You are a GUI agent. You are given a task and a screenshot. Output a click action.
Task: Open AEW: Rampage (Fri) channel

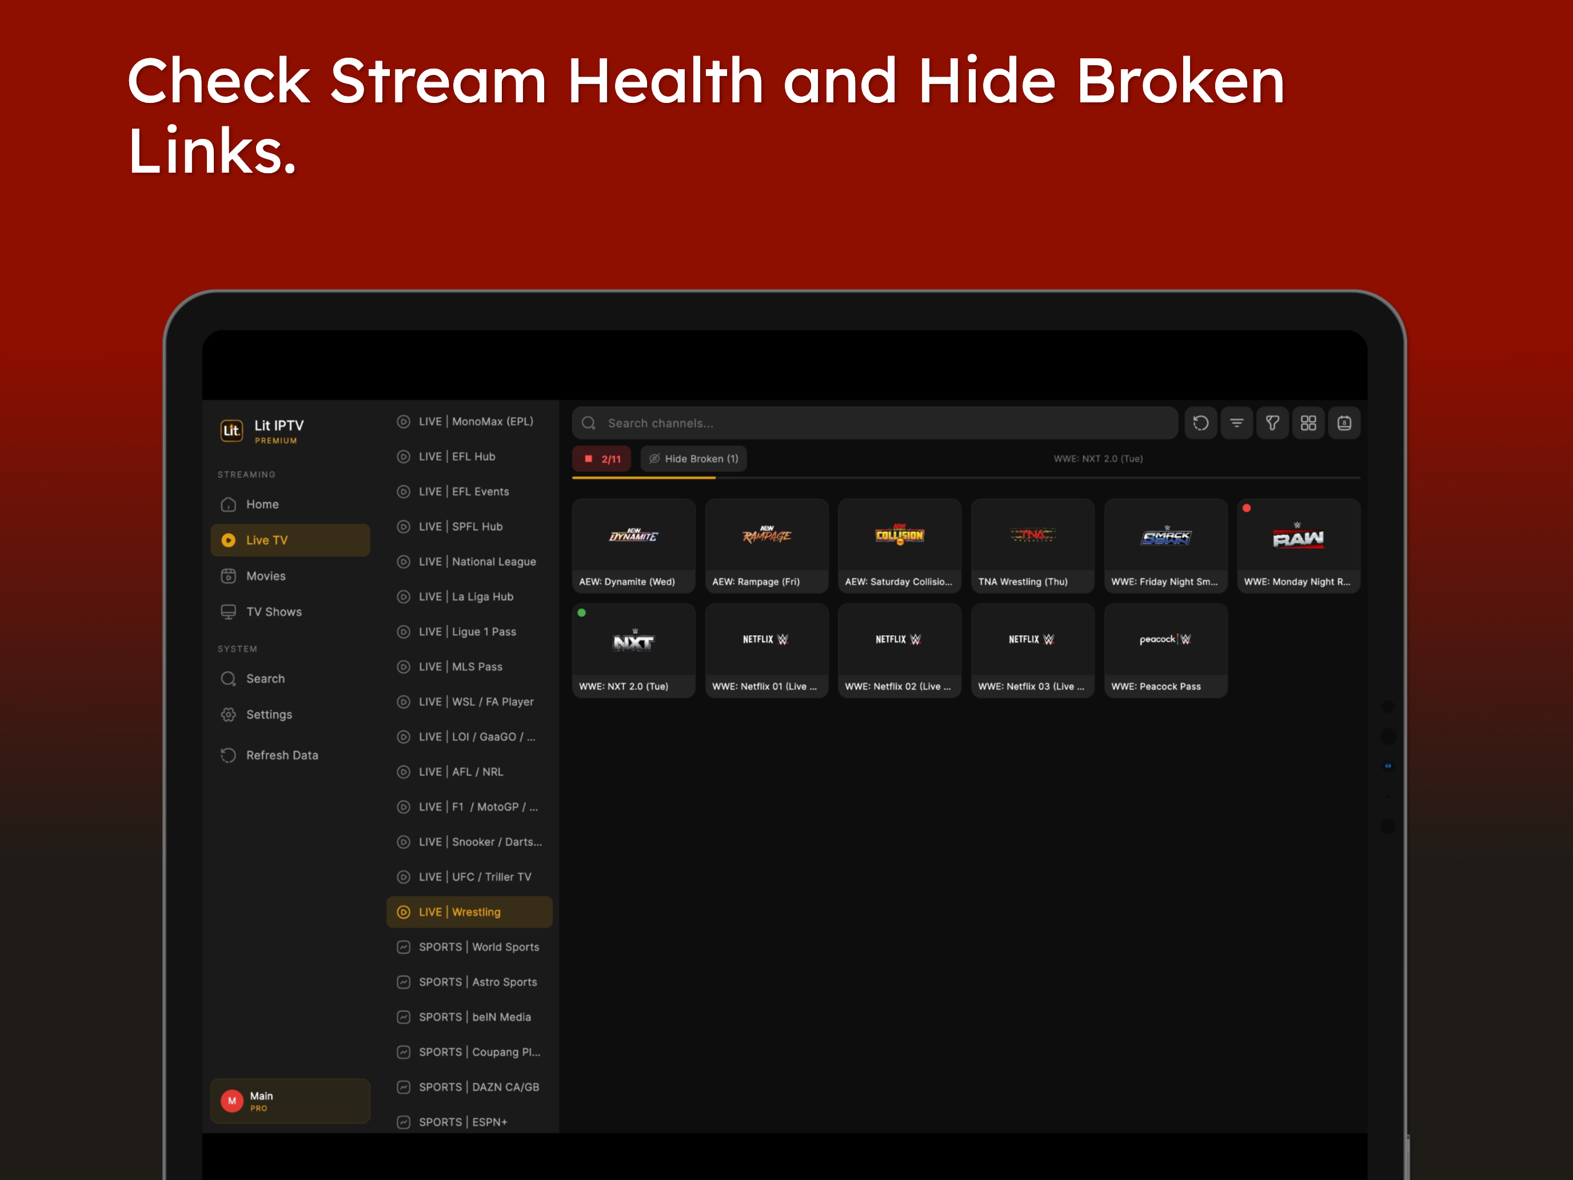766,545
